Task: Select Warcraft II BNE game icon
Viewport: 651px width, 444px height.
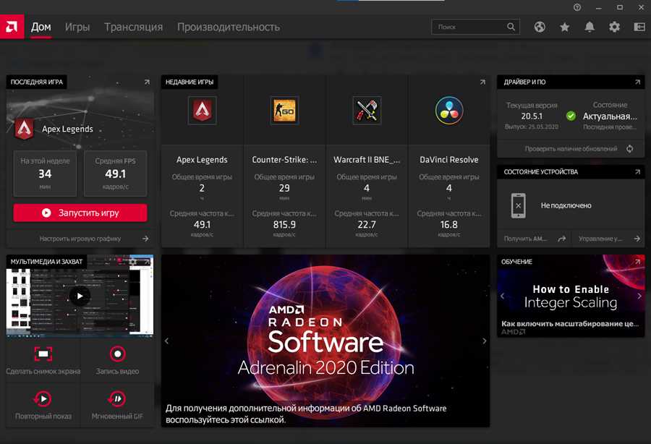Action: tap(367, 111)
